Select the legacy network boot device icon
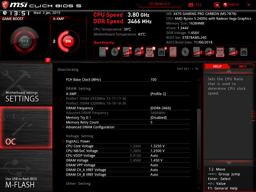Viewport: 256px width, 192px height. [244, 52]
